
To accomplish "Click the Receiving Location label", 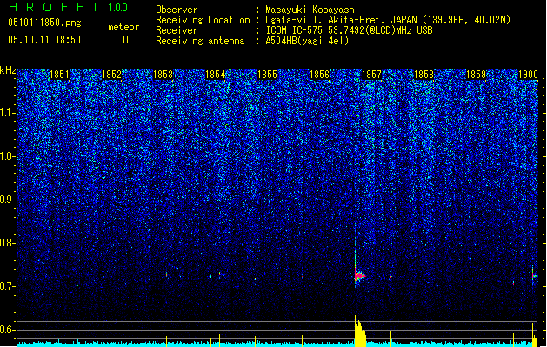I will pos(203,20).
